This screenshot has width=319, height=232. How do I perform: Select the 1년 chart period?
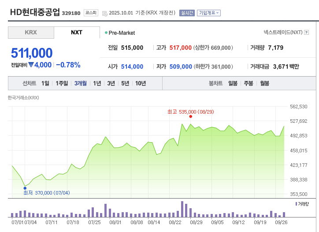point(97,83)
